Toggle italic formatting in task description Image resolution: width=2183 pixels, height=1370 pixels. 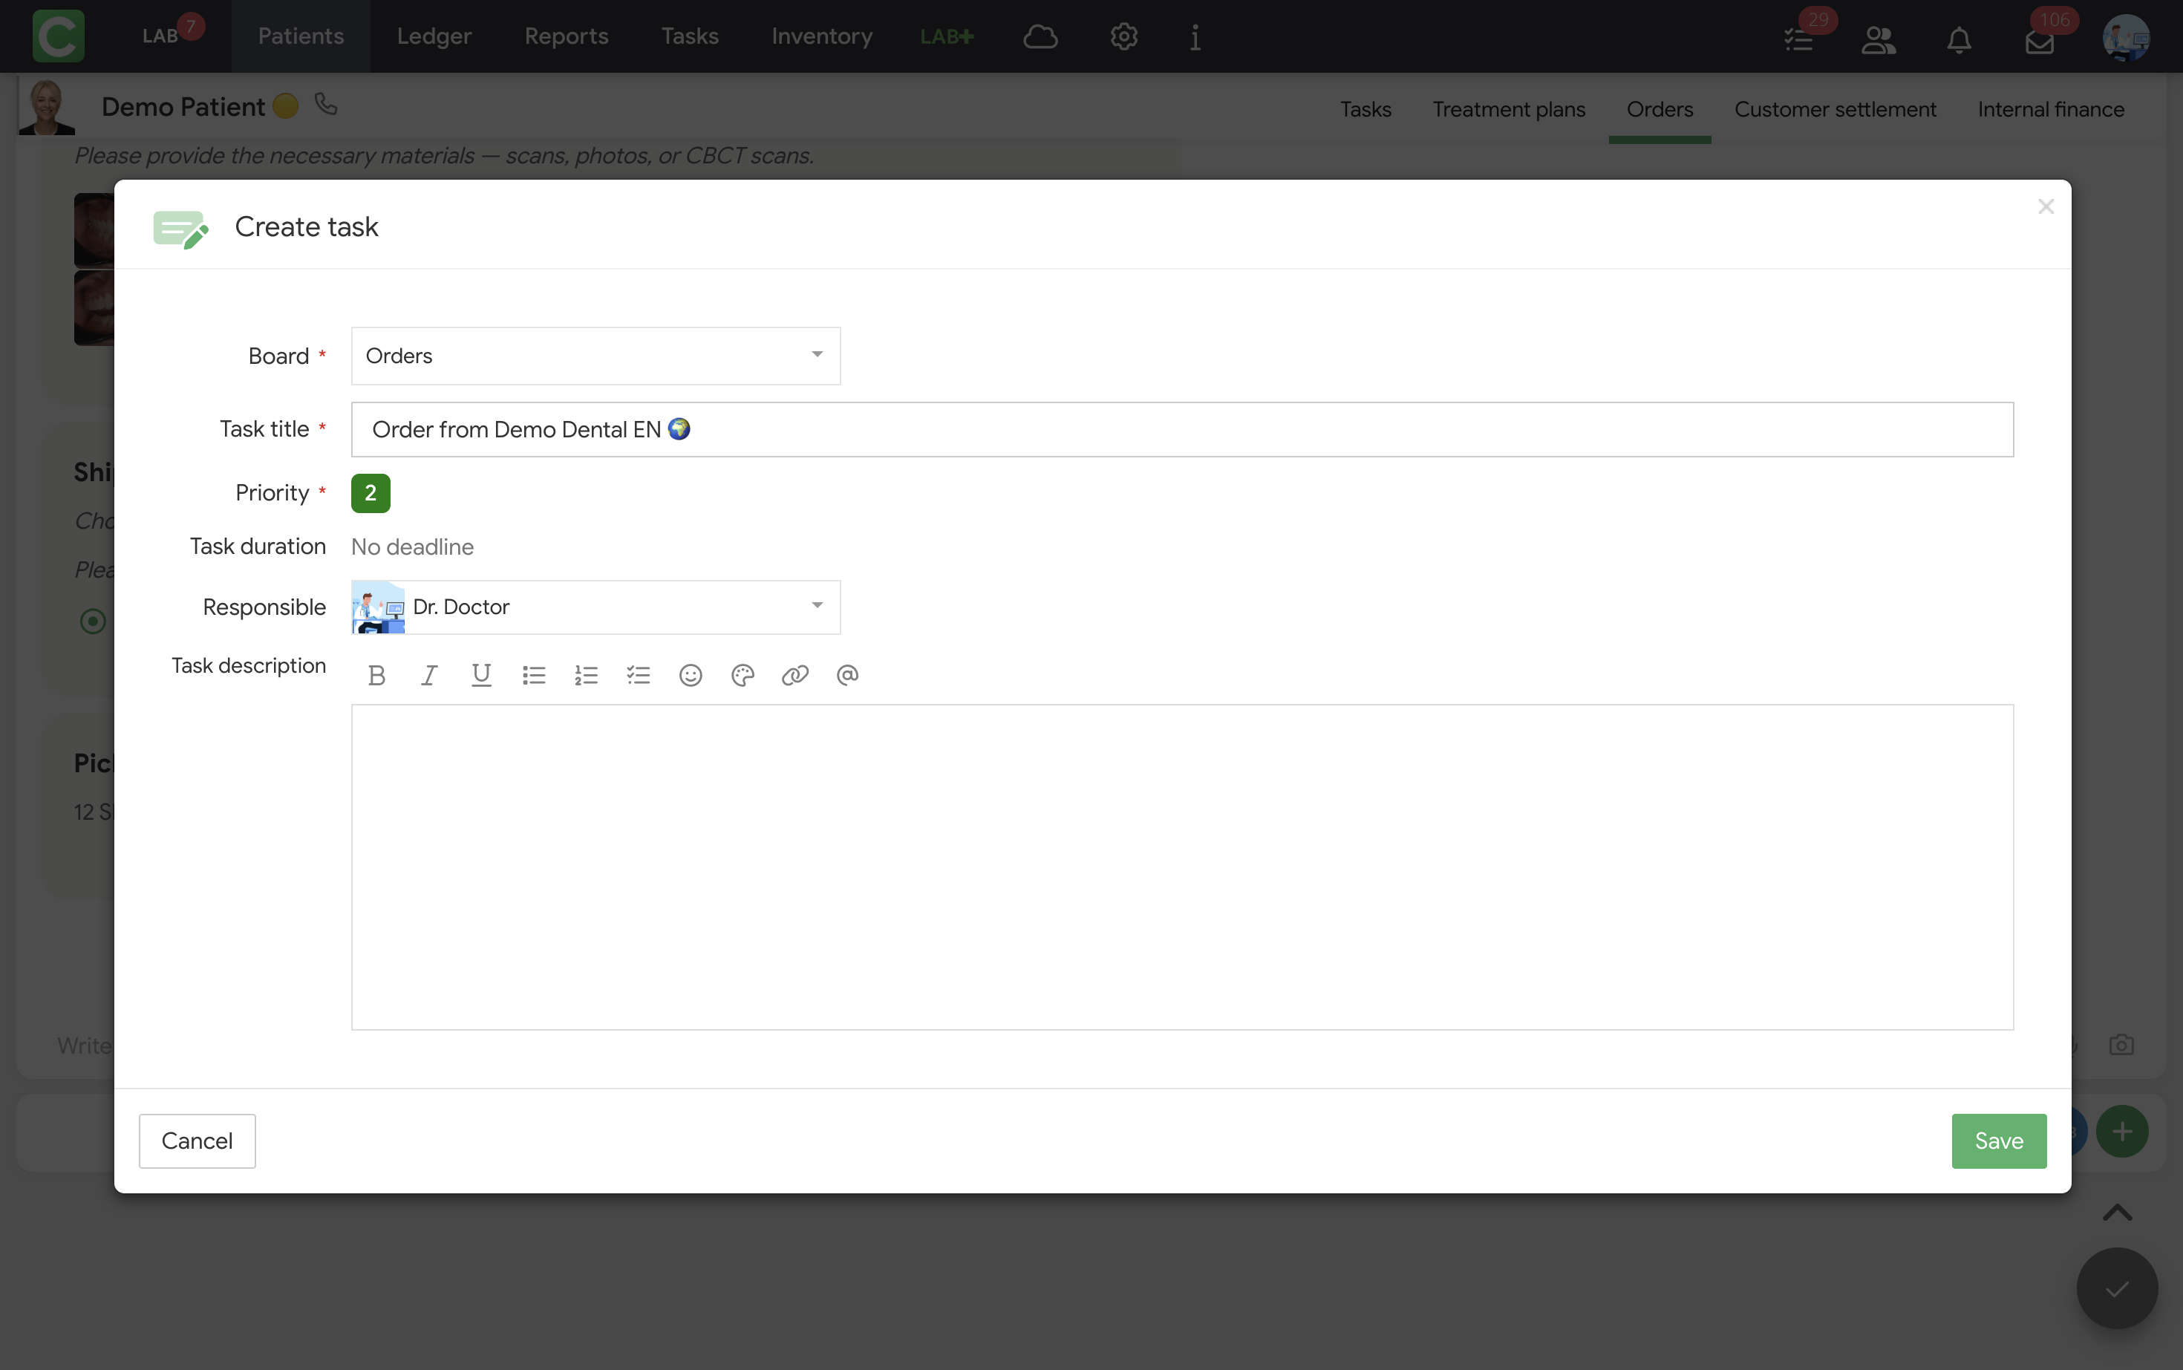429,675
